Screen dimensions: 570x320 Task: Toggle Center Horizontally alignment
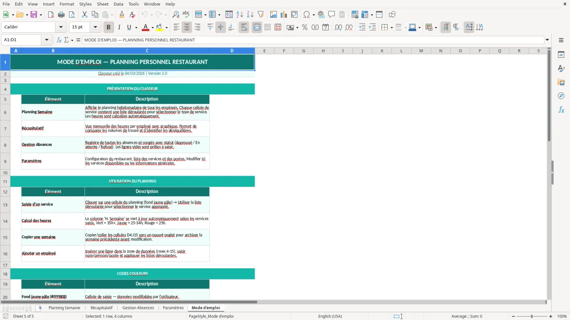coord(187,27)
